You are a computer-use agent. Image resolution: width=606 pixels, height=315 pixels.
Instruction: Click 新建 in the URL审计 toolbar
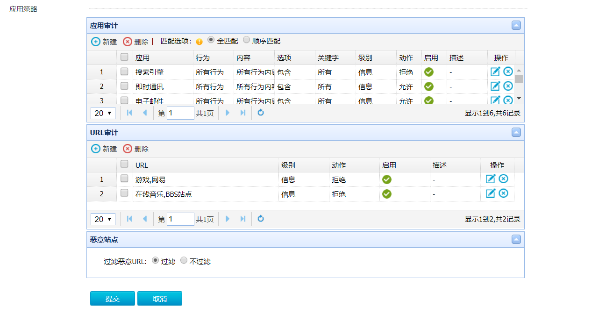[104, 149]
